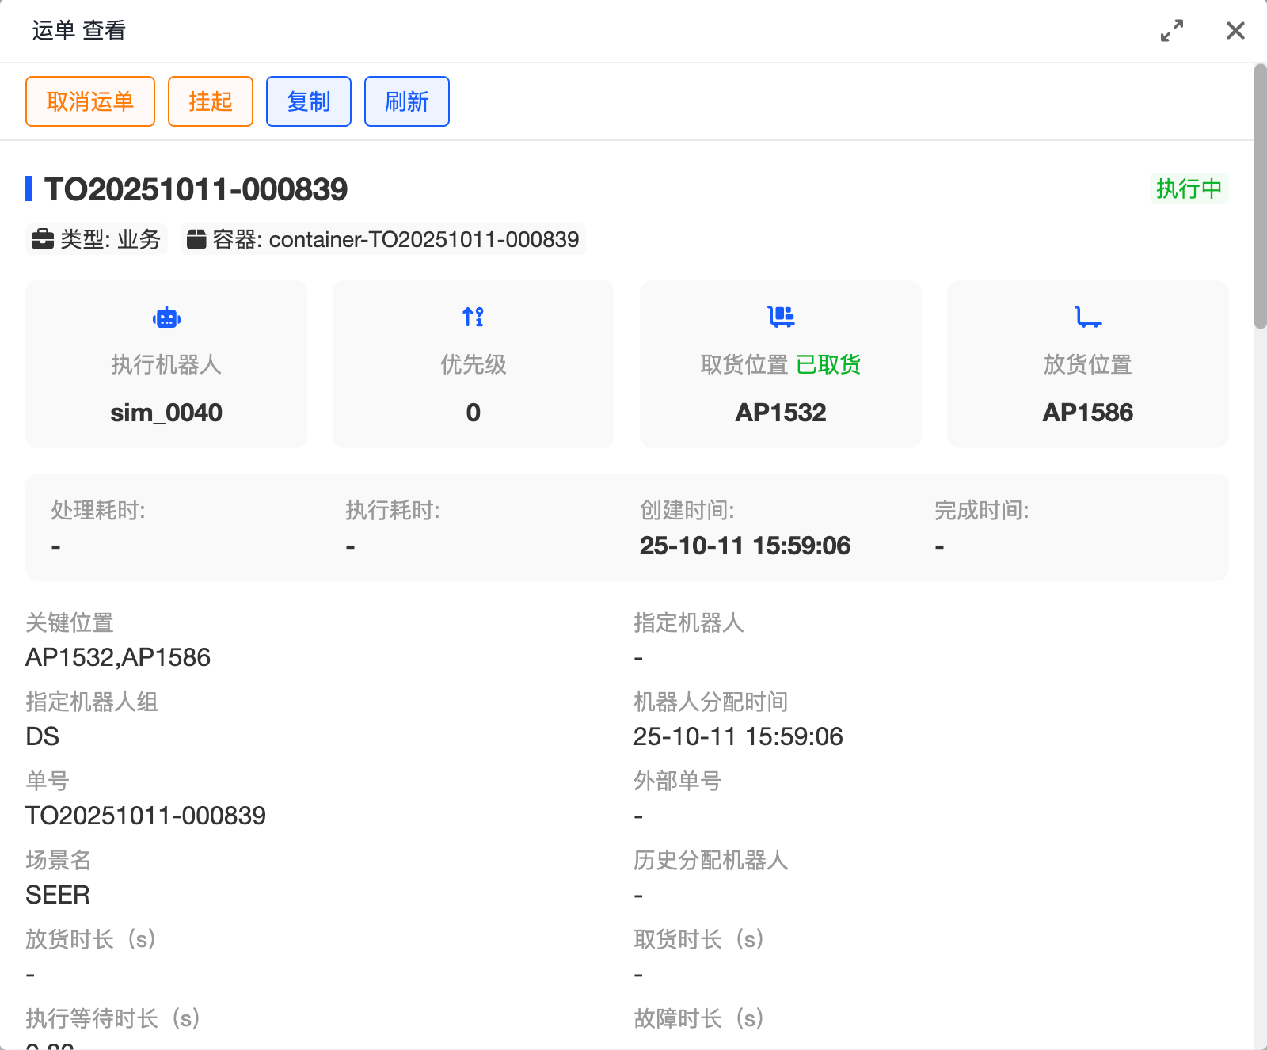Close the 运单 查看 dialog
This screenshot has width=1267, height=1050.
coord(1235,31)
